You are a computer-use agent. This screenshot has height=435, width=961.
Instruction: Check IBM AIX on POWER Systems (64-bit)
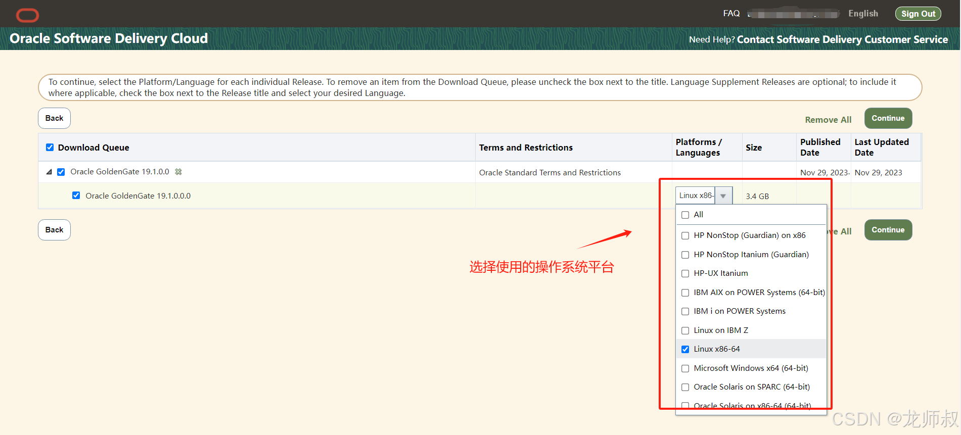coord(685,293)
